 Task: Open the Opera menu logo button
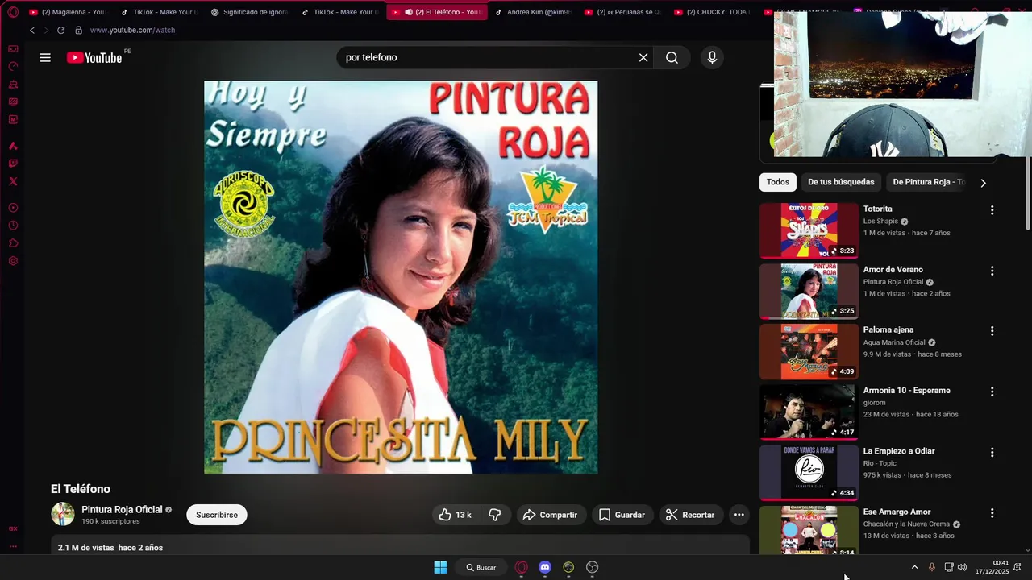pos(13,12)
